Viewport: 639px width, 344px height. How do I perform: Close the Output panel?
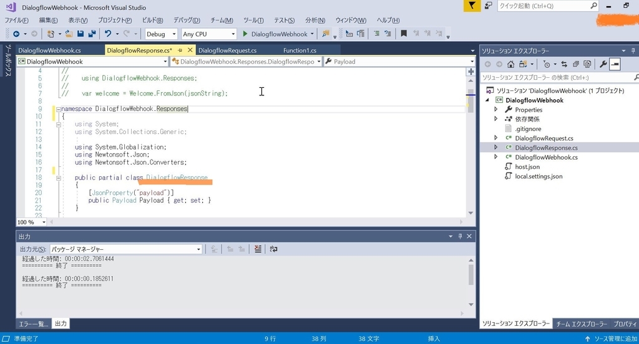pos(469,236)
